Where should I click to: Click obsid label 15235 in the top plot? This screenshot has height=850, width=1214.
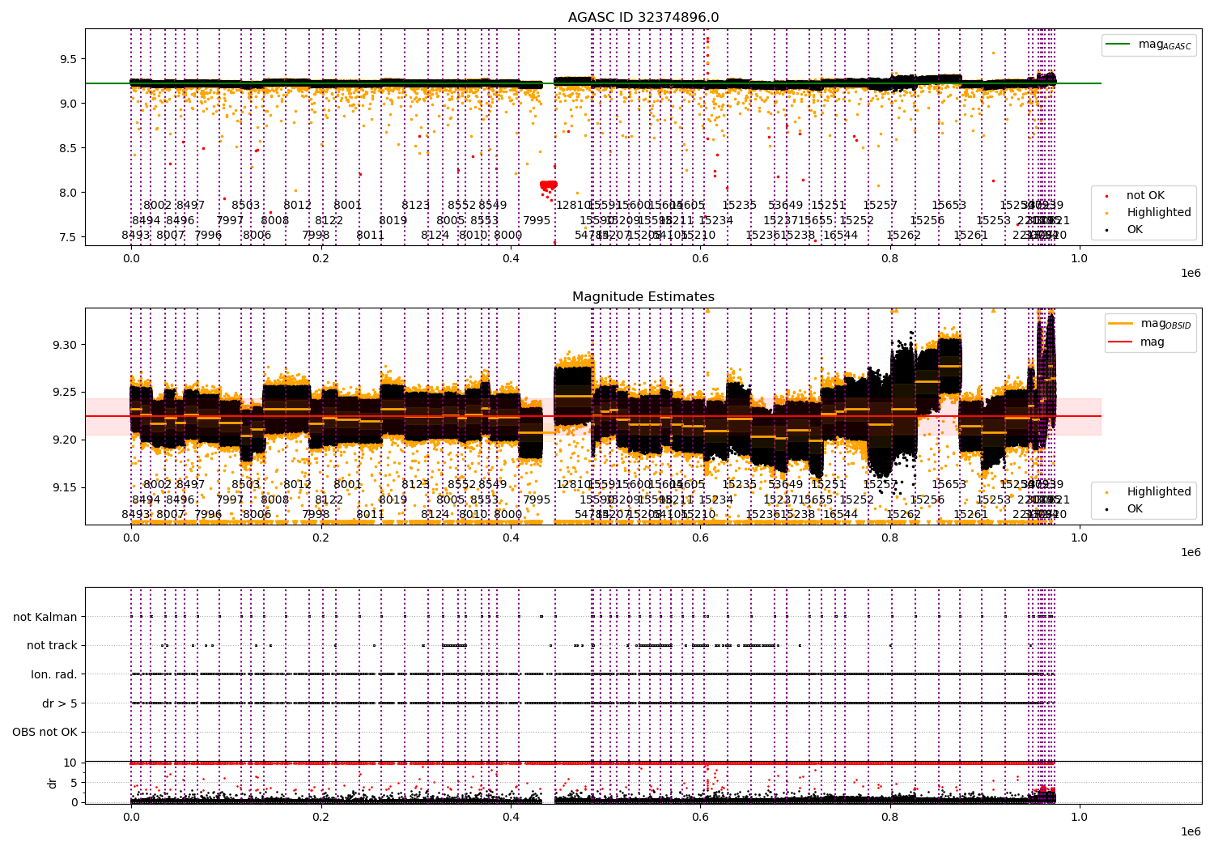pos(740,206)
